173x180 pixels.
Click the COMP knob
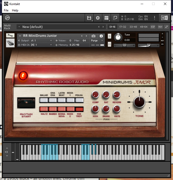pyautogui.click(x=95, y=95)
